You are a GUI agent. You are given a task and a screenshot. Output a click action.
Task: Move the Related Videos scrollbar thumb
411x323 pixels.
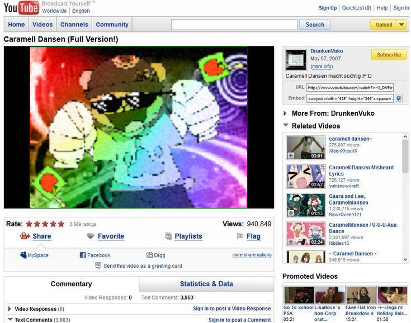(x=405, y=156)
